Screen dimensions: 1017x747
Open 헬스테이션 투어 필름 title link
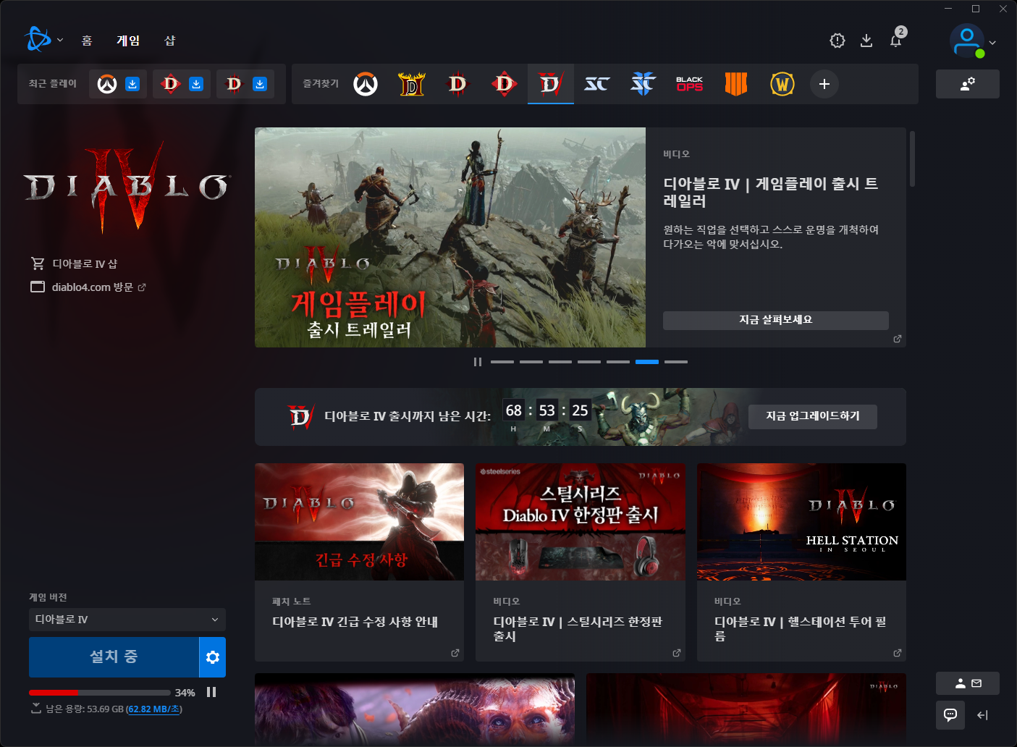[801, 629]
